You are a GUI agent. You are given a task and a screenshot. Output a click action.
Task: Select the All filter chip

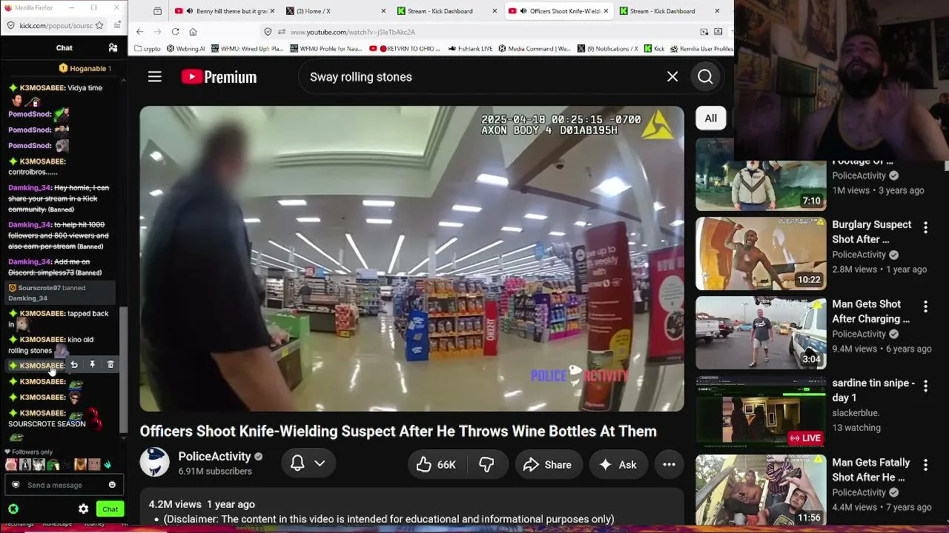pyautogui.click(x=710, y=118)
